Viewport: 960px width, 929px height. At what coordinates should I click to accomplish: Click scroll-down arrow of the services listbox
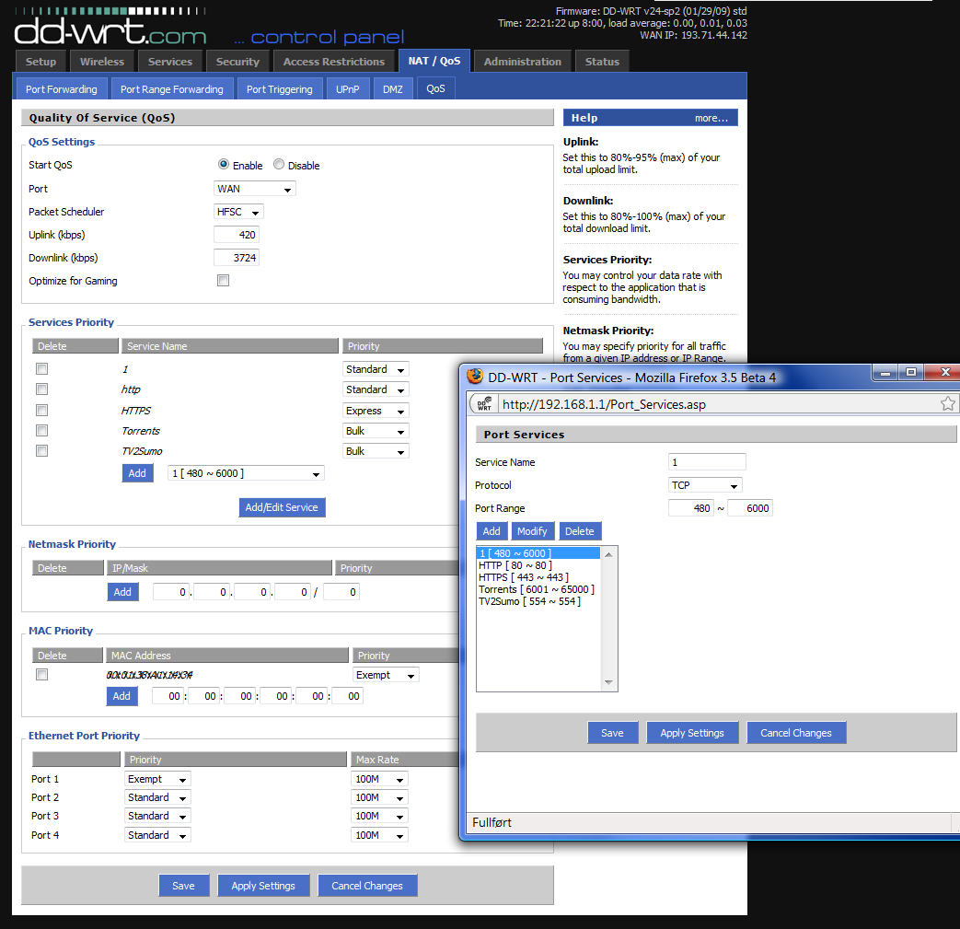(608, 681)
